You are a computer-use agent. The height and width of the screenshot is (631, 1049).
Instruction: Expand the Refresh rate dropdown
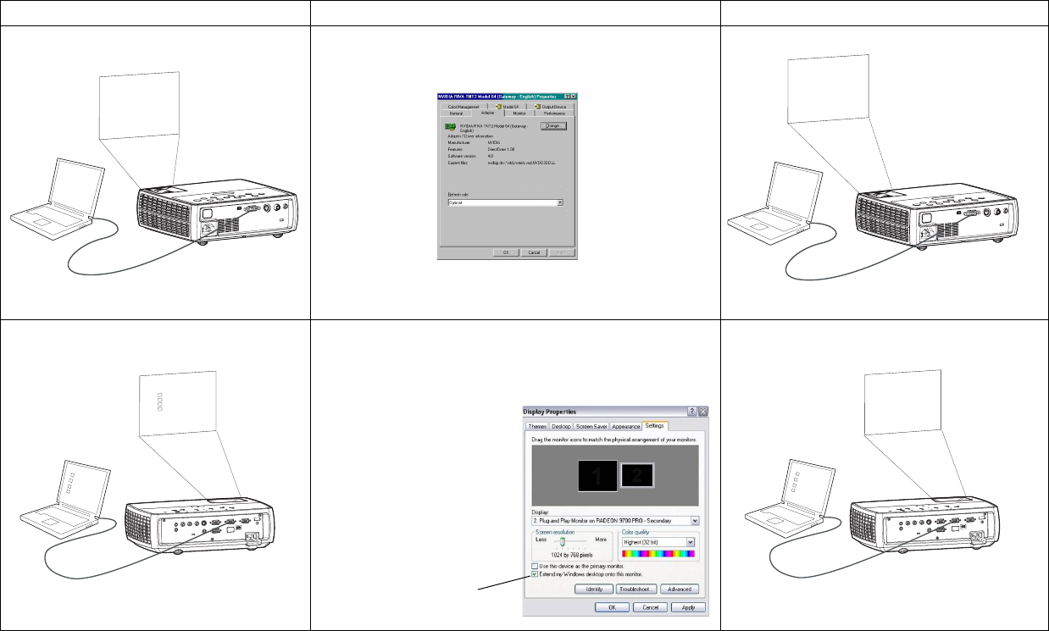(560, 202)
